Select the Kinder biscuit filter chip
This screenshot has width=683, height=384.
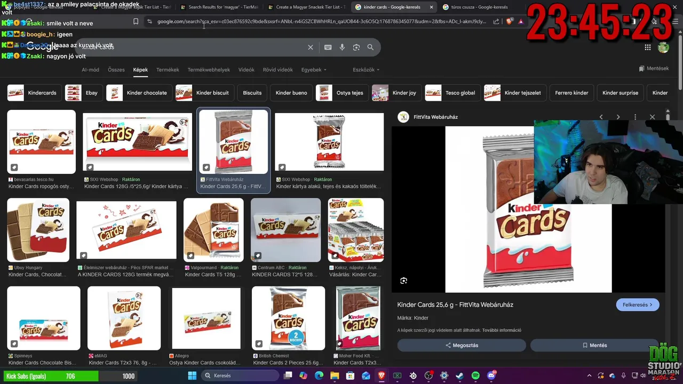click(204, 93)
